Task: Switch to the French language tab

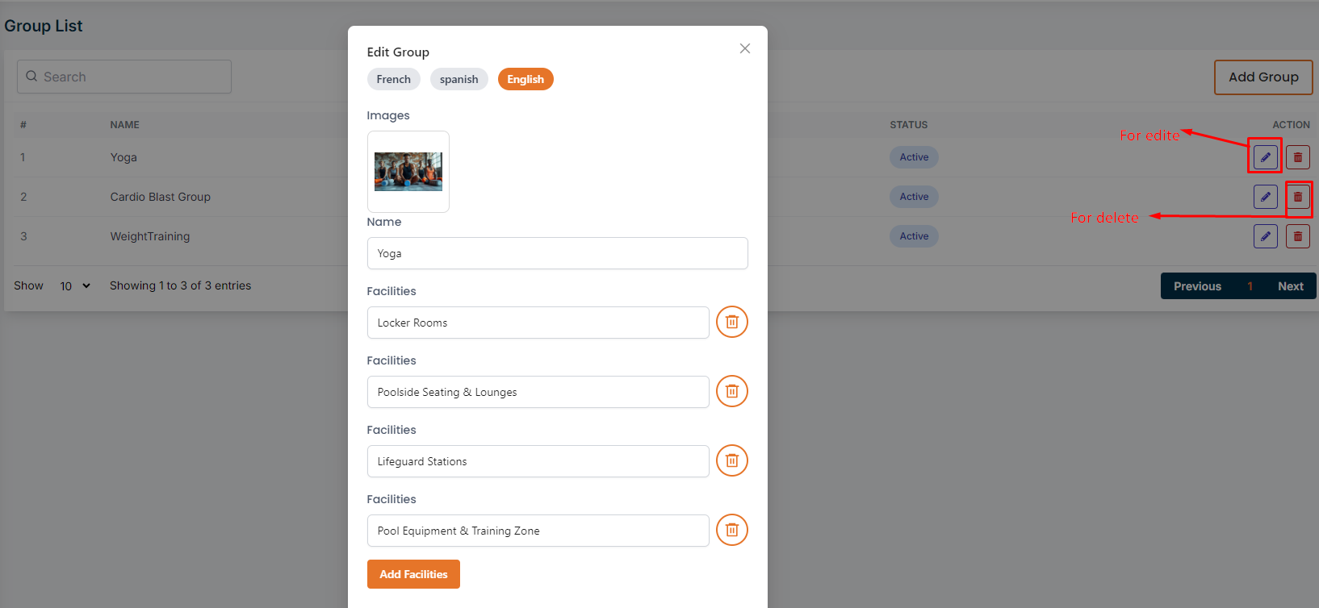Action: [393, 79]
